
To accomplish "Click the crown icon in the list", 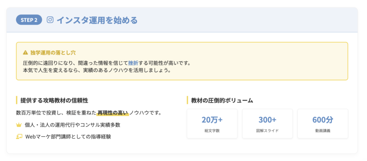I will click(19, 125).
